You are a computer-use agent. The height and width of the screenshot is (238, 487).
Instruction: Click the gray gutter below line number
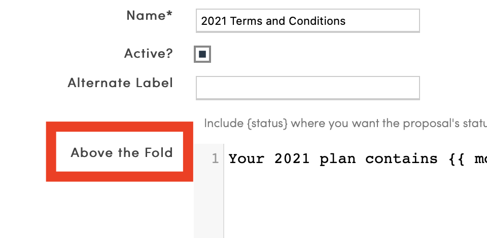[209, 208]
